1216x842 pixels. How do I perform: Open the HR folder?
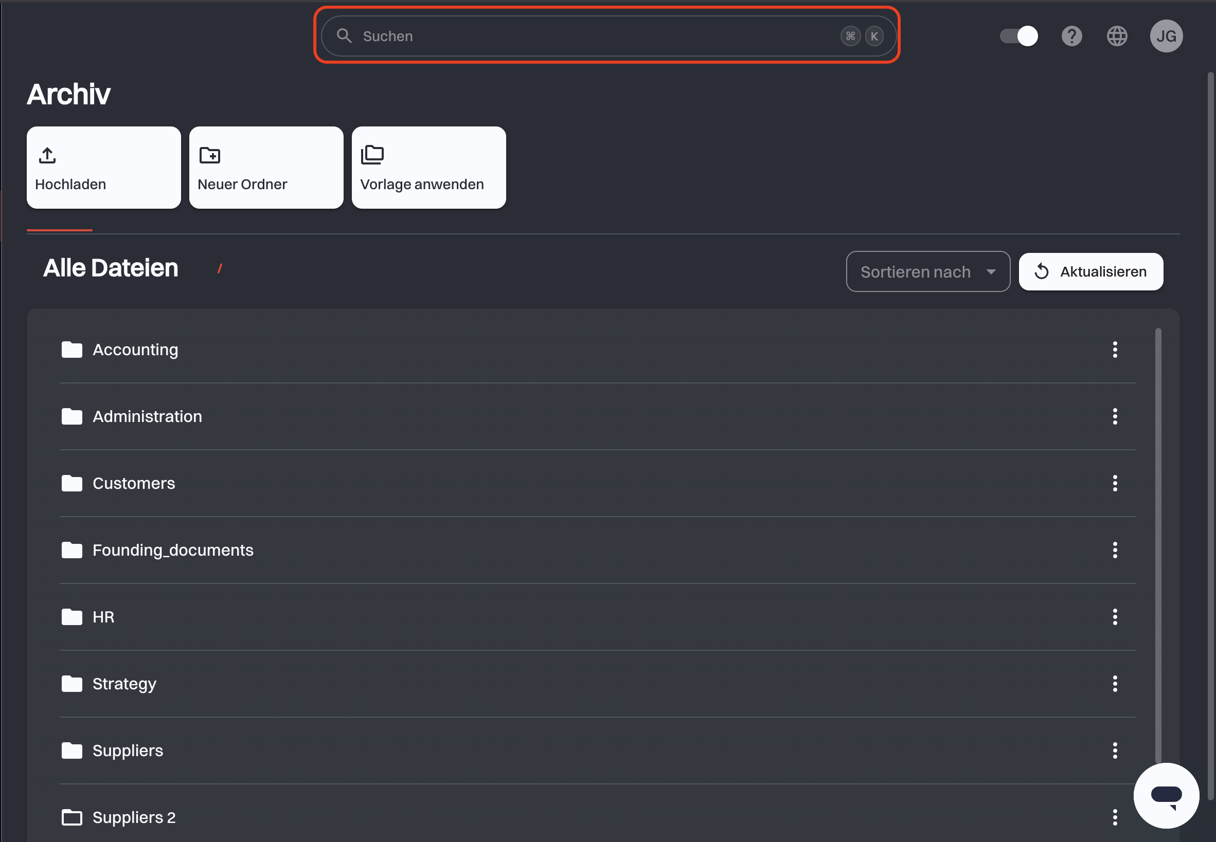597,617
